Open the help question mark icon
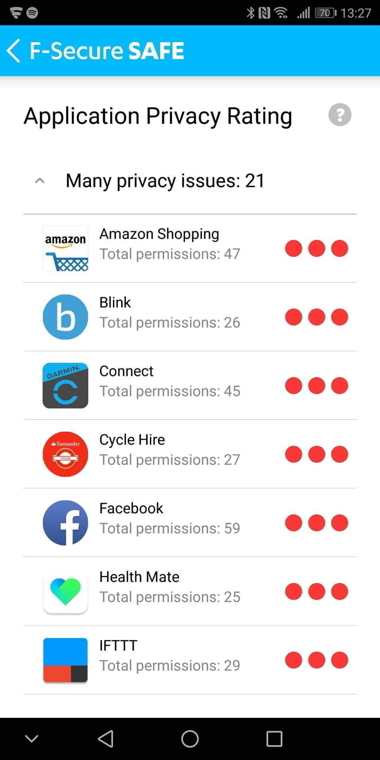Image resolution: width=380 pixels, height=760 pixels. [339, 115]
